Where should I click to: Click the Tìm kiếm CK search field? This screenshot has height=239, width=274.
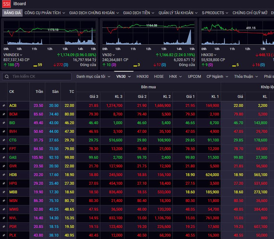coord(37,77)
